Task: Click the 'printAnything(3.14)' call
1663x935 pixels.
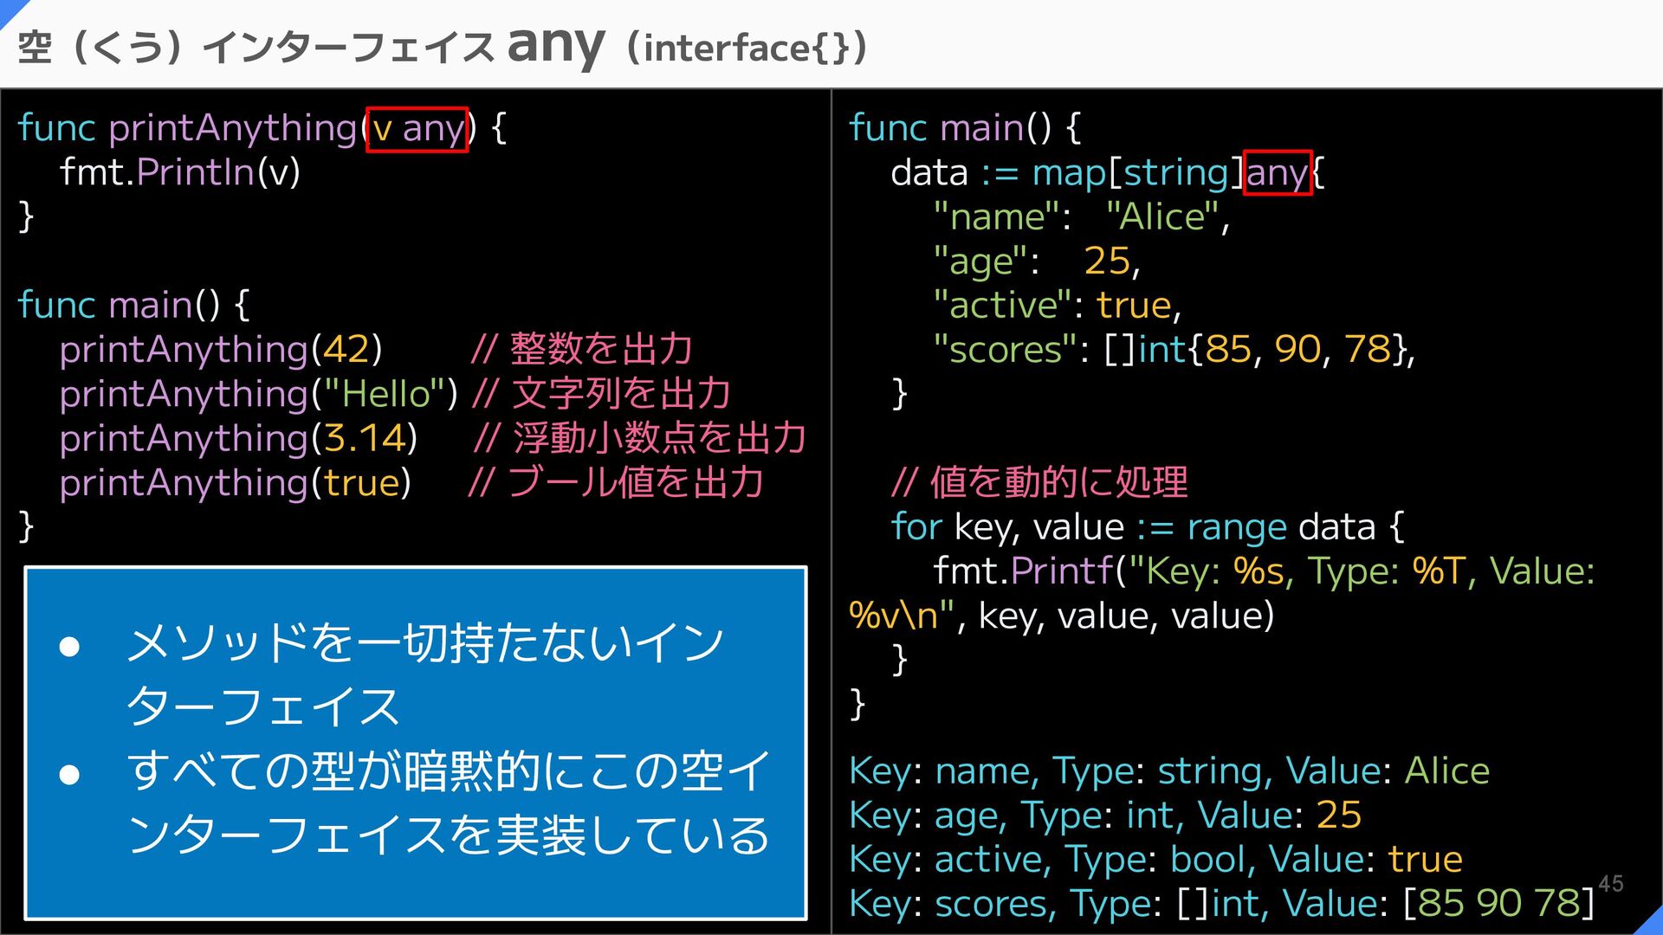Action: 238,438
